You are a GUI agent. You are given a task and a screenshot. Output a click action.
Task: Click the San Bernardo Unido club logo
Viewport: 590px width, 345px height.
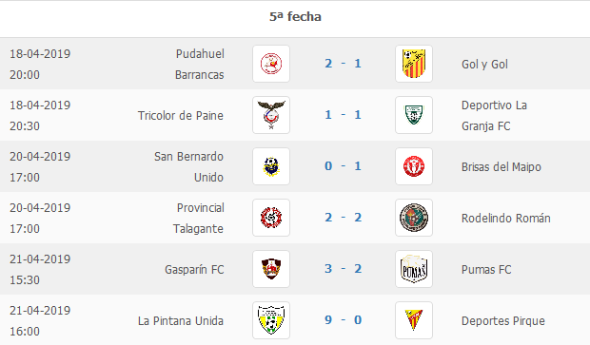[x=271, y=166]
